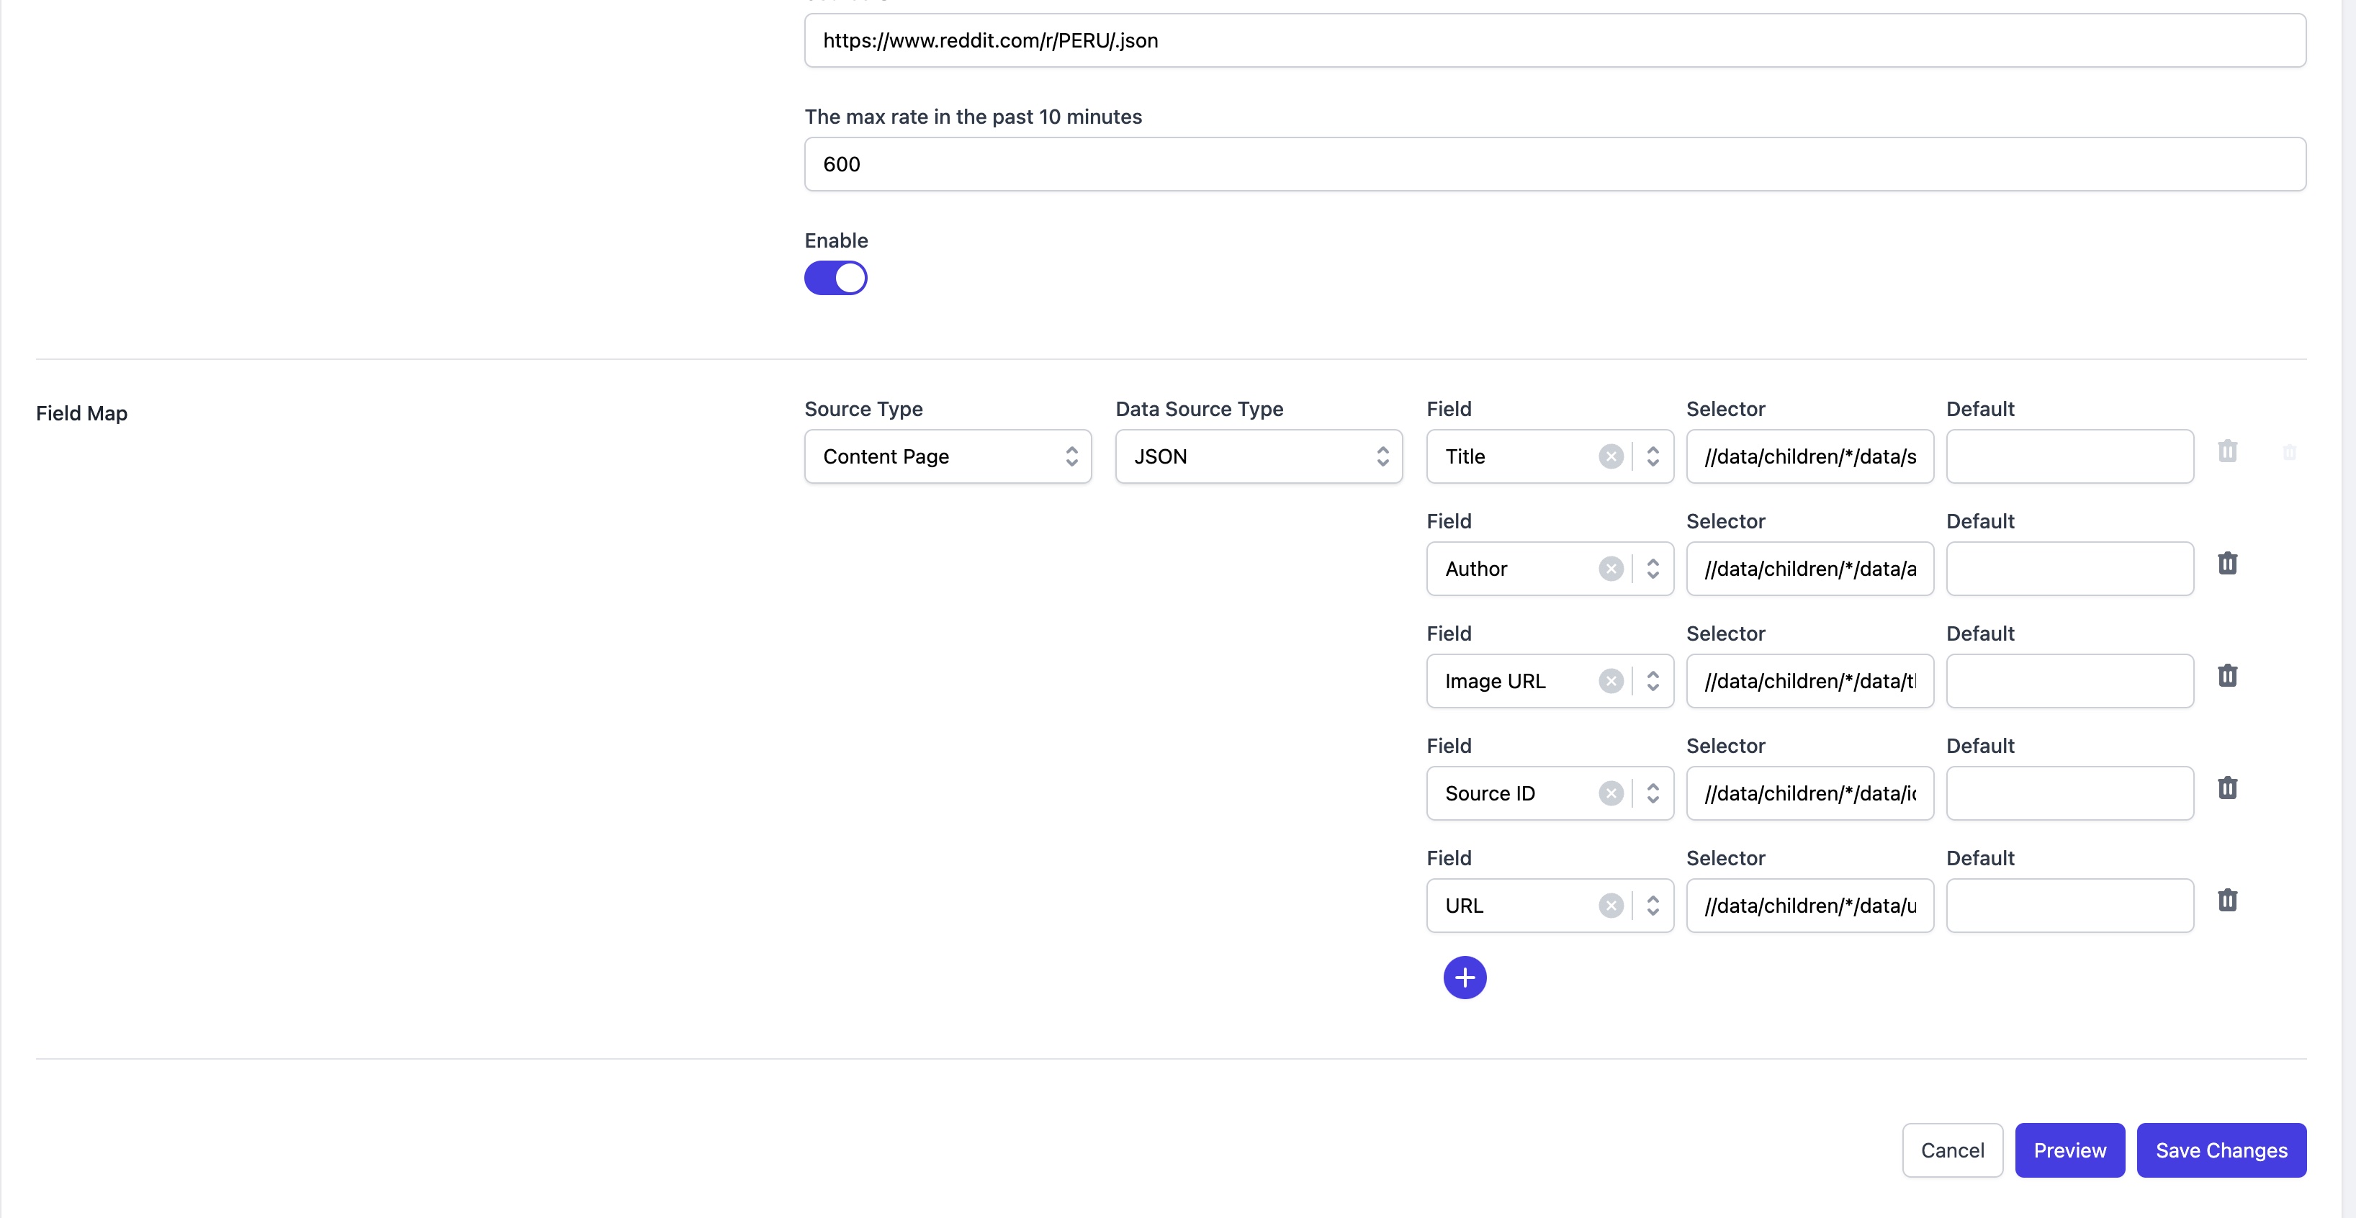Expand the URL field dropdown arrows
This screenshot has width=2356, height=1218.
1653,906
